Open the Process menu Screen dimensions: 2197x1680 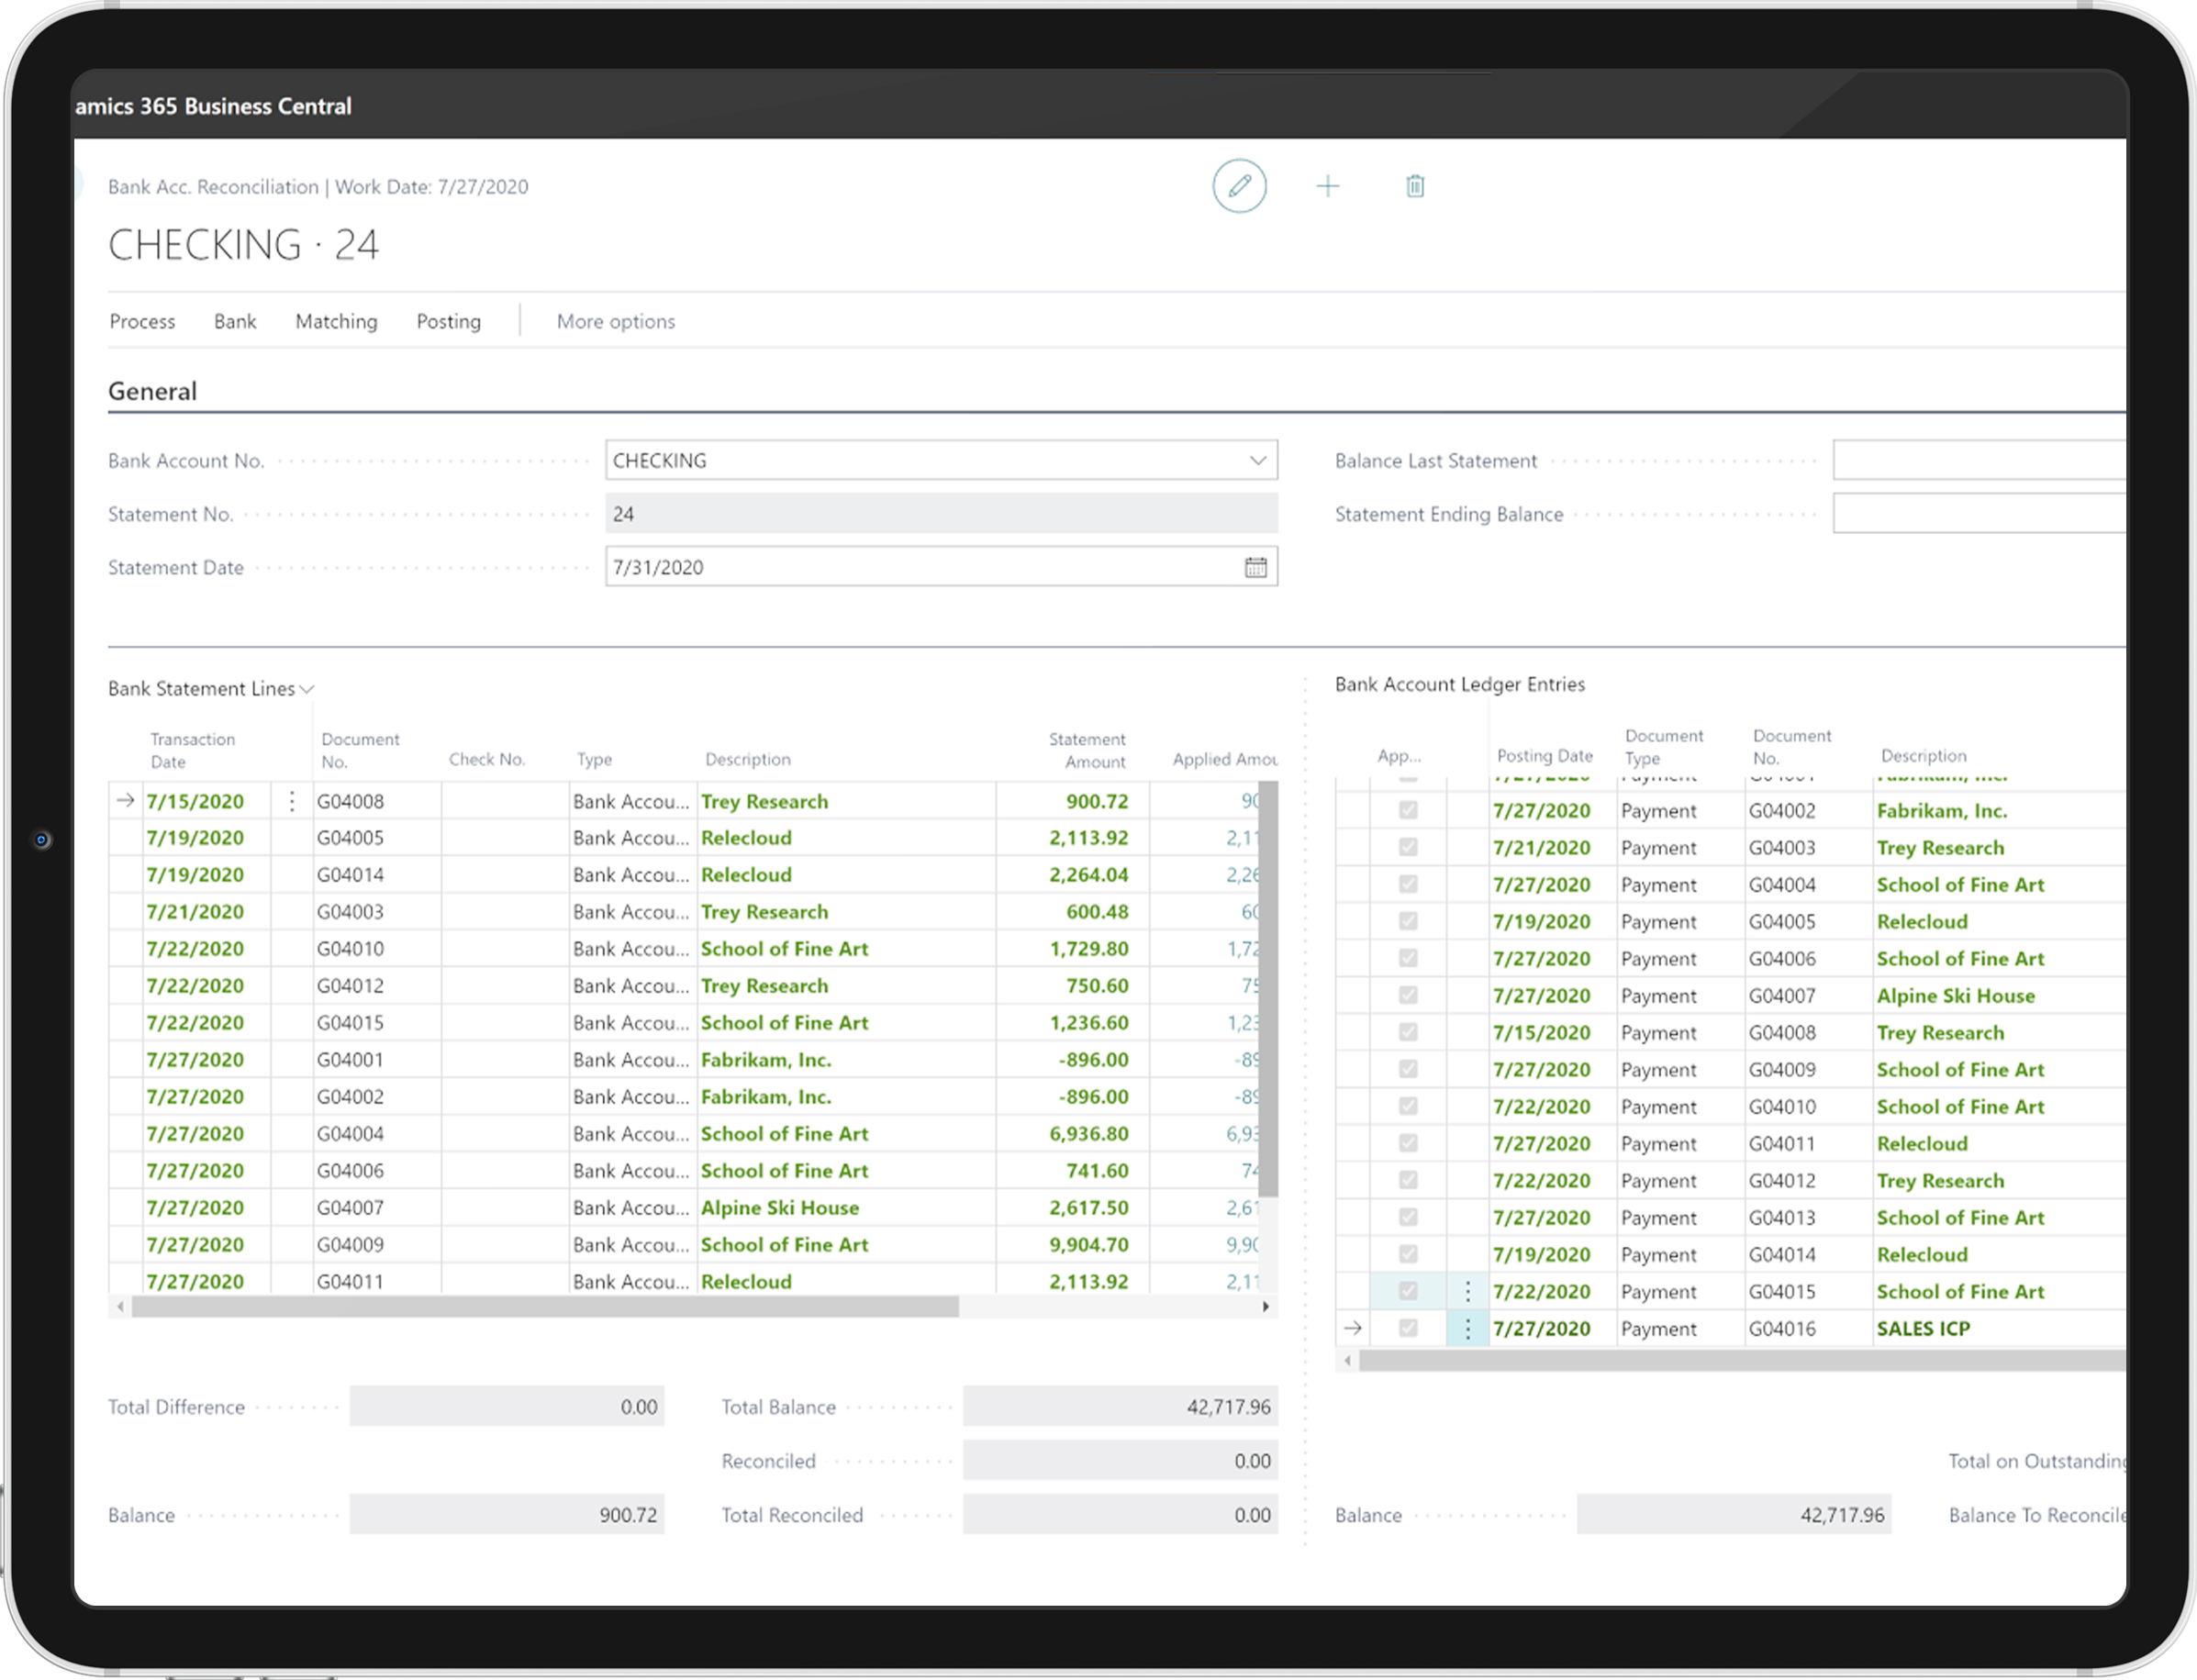tap(142, 321)
